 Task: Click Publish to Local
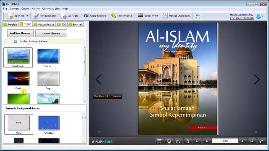pos(121,16)
